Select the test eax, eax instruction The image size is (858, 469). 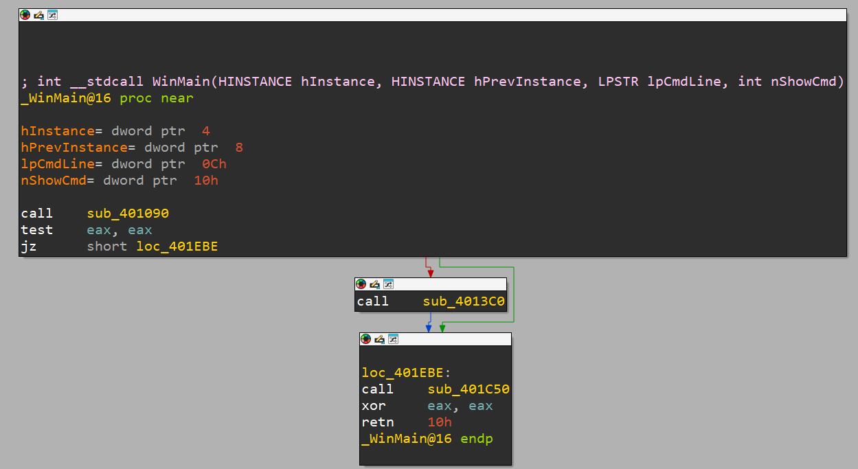coord(87,230)
